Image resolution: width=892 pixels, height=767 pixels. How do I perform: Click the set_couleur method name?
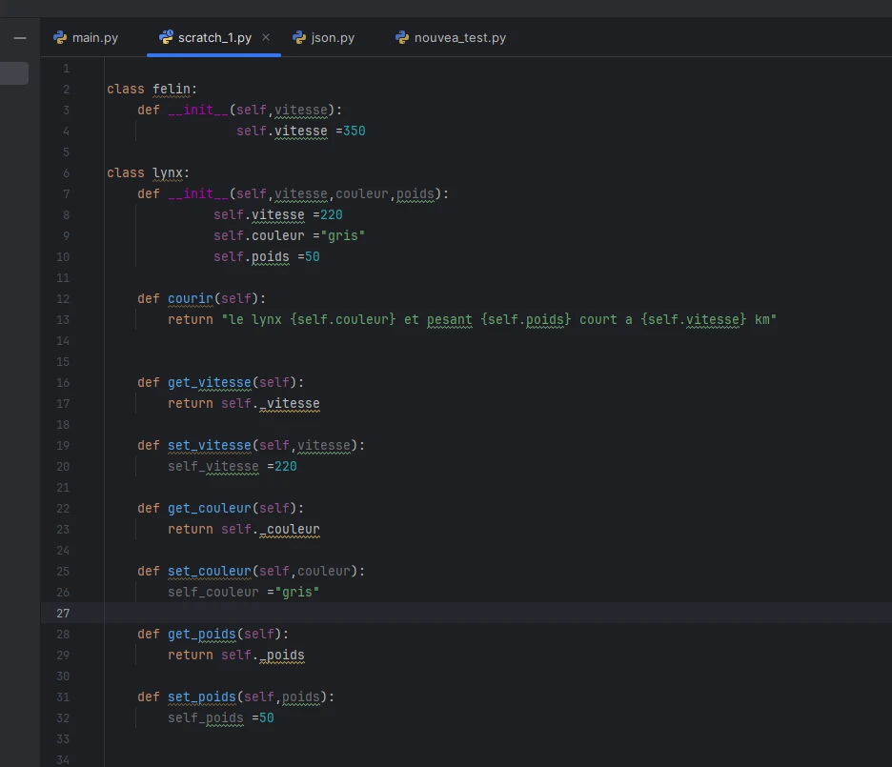[x=209, y=571]
